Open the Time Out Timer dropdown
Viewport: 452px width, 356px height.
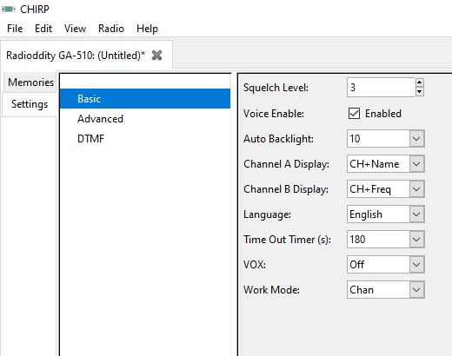point(386,240)
